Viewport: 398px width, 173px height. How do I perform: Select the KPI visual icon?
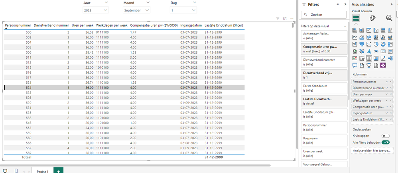[355, 58]
